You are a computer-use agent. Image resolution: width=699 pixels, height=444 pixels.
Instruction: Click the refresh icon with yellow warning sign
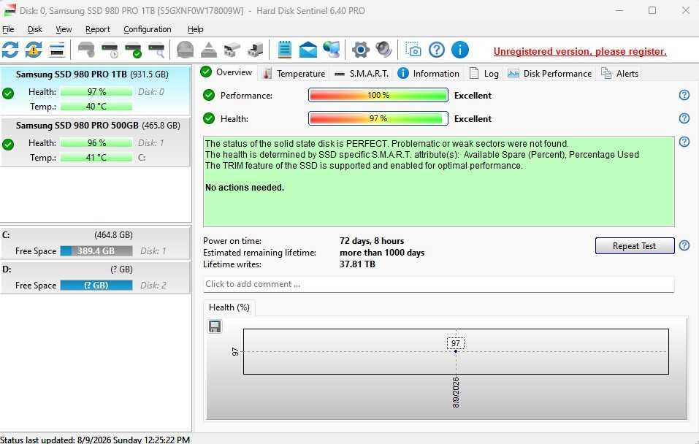[x=34, y=50]
